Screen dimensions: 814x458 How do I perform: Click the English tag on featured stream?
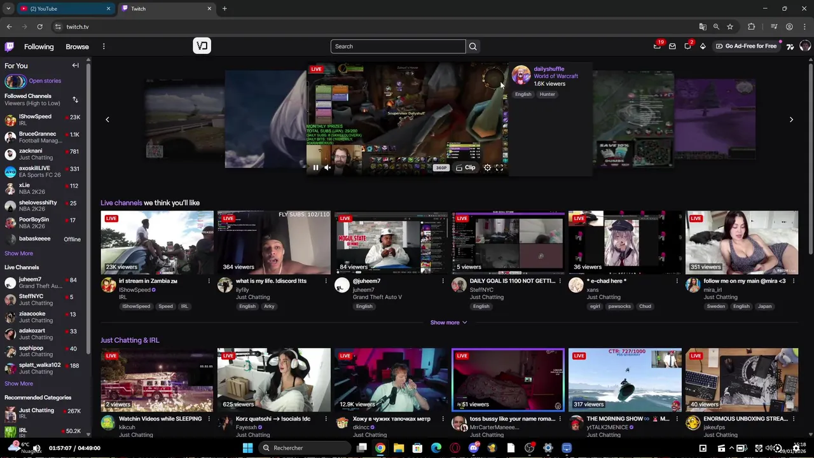pos(523,94)
